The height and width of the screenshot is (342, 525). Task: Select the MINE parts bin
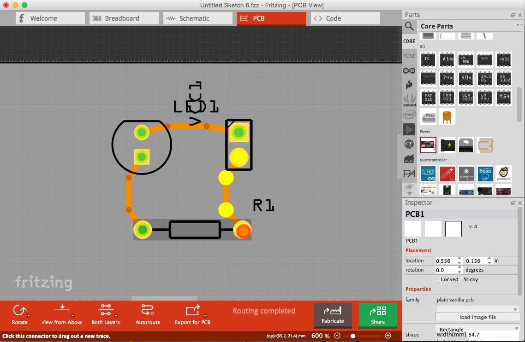click(409, 56)
